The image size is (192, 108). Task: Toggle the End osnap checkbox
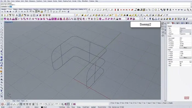(111, 103)
